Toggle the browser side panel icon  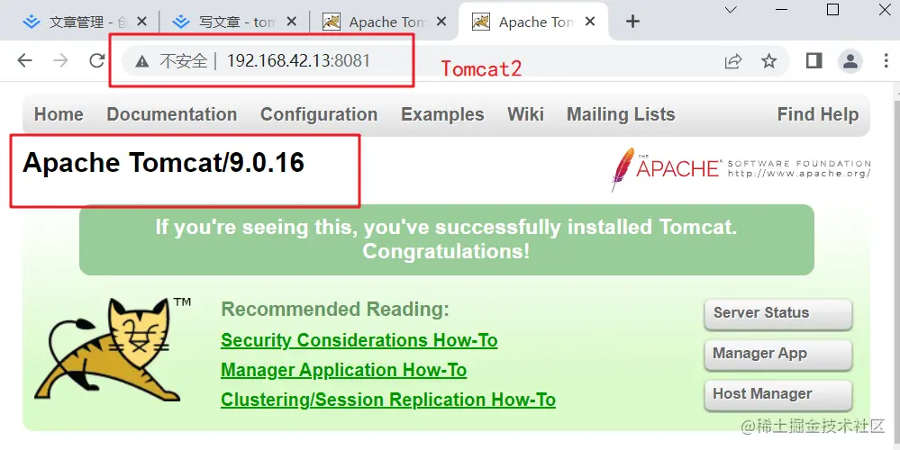[814, 61]
